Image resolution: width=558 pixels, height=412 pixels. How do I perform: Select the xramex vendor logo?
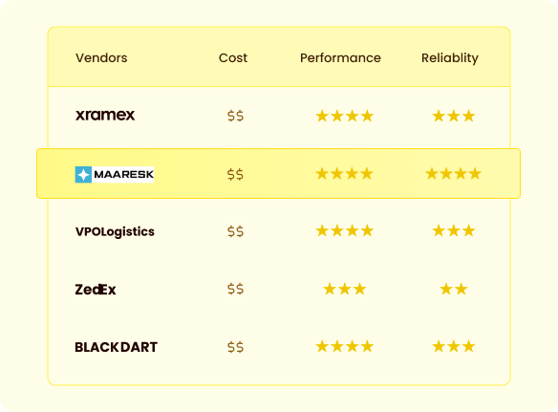(105, 115)
